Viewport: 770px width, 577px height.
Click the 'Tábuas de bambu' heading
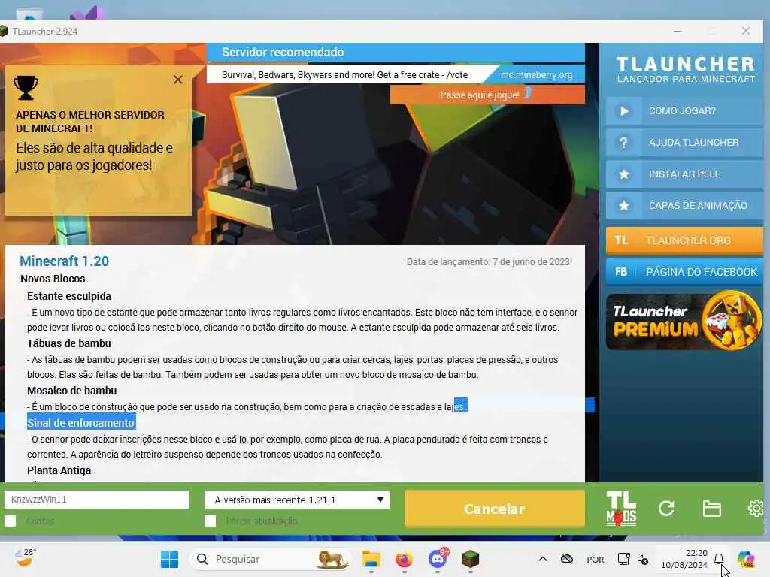69,343
